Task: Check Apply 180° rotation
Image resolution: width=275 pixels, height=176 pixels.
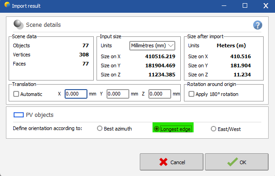Action: pyautogui.click(x=191, y=94)
